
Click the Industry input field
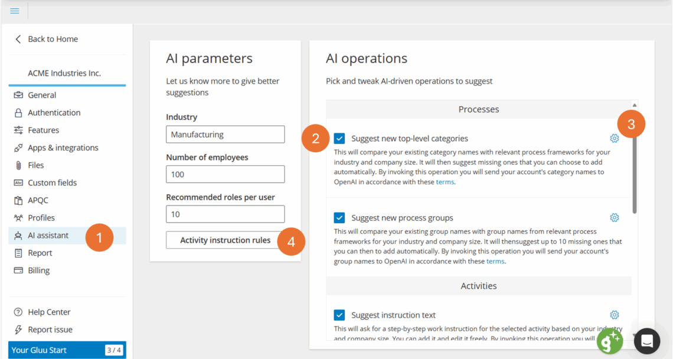(x=225, y=135)
